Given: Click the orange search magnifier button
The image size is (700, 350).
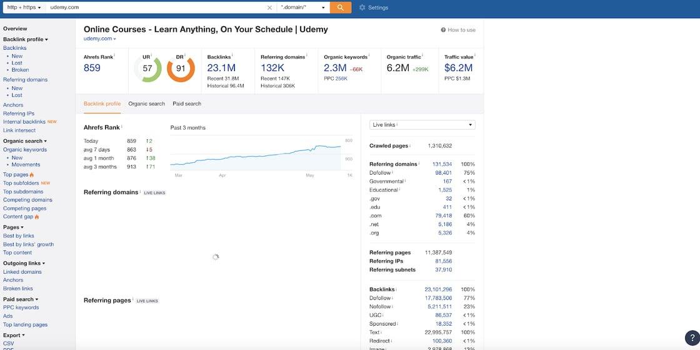Looking at the screenshot, I should [x=340, y=7].
